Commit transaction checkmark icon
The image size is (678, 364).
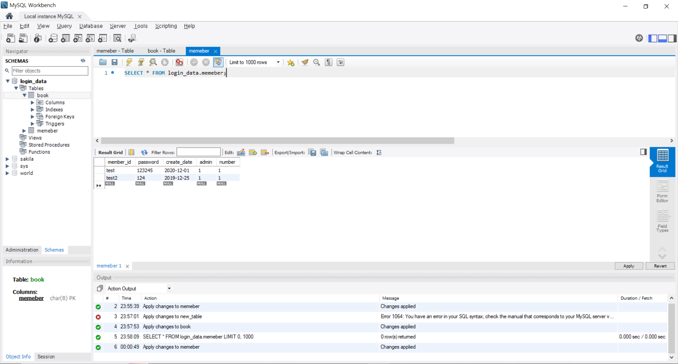[194, 62]
